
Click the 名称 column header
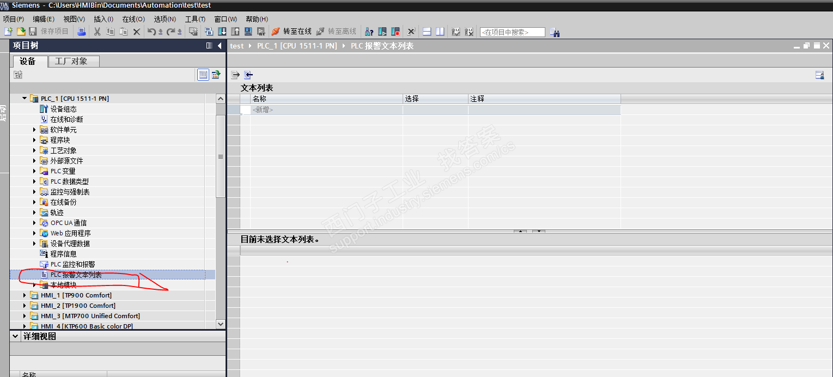pos(326,99)
